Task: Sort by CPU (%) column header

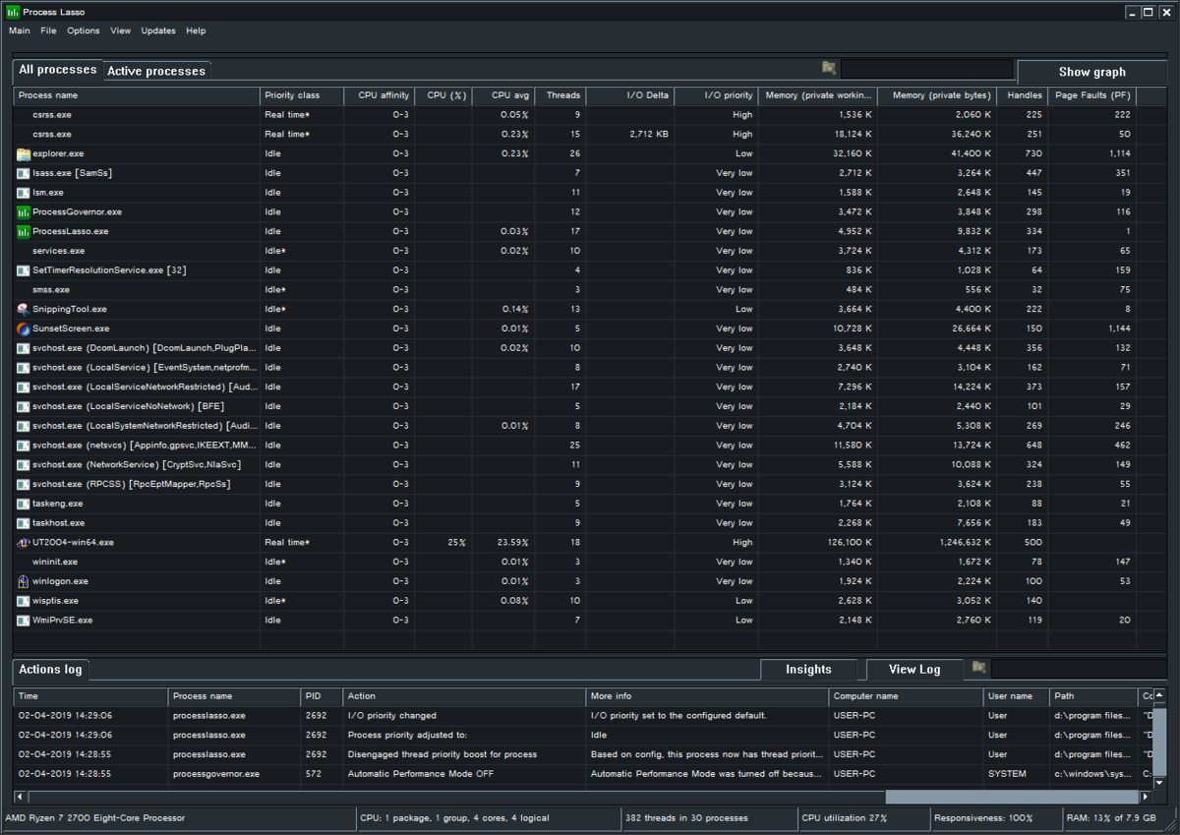Action: [442, 95]
